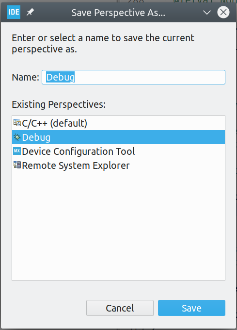Click empty area of Existing Perspectives list
The image size is (237, 330).
(118, 226)
